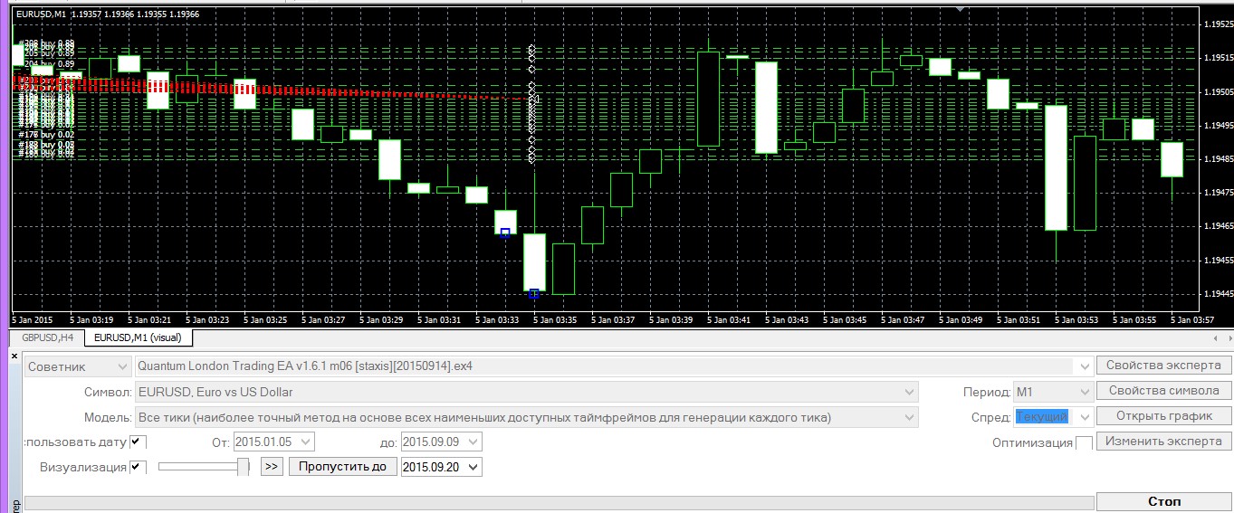Click blue order marker on 03:34 candle
1234x513 pixels.
[x=505, y=233]
